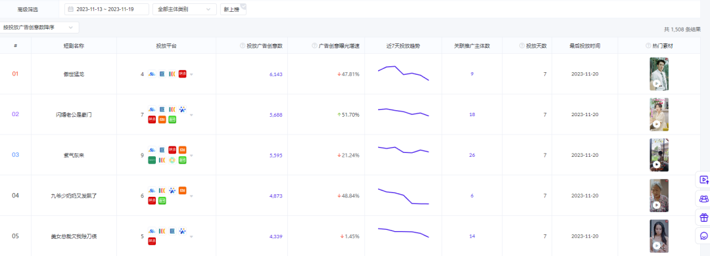This screenshot has height=256, width=710.
Task: Click the date range 2023-11-13 ~ 2023-11-19 field
Action: point(107,9)
